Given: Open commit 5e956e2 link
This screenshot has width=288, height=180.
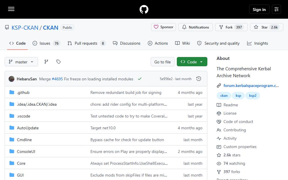Looking at the screenshot, I should [x=166, y=79].
